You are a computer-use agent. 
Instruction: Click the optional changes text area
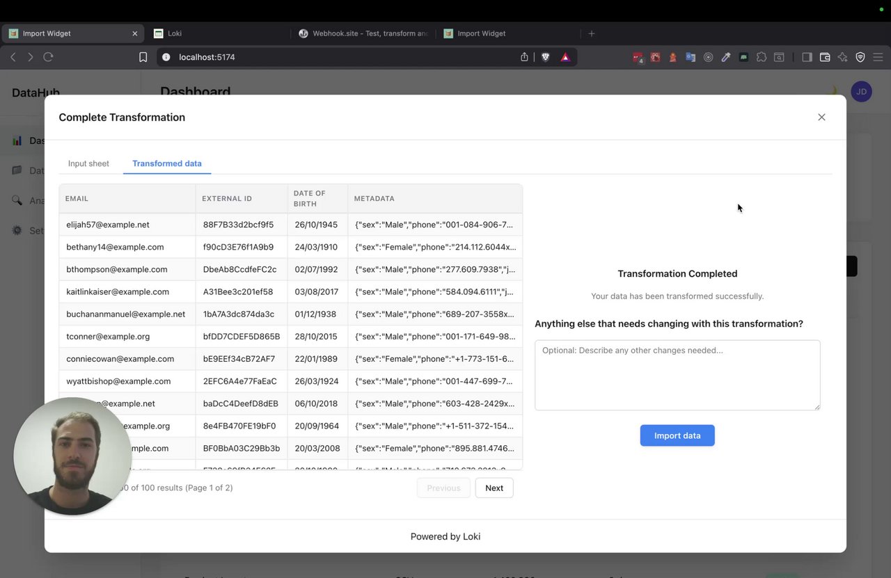[x=677, y=375]
